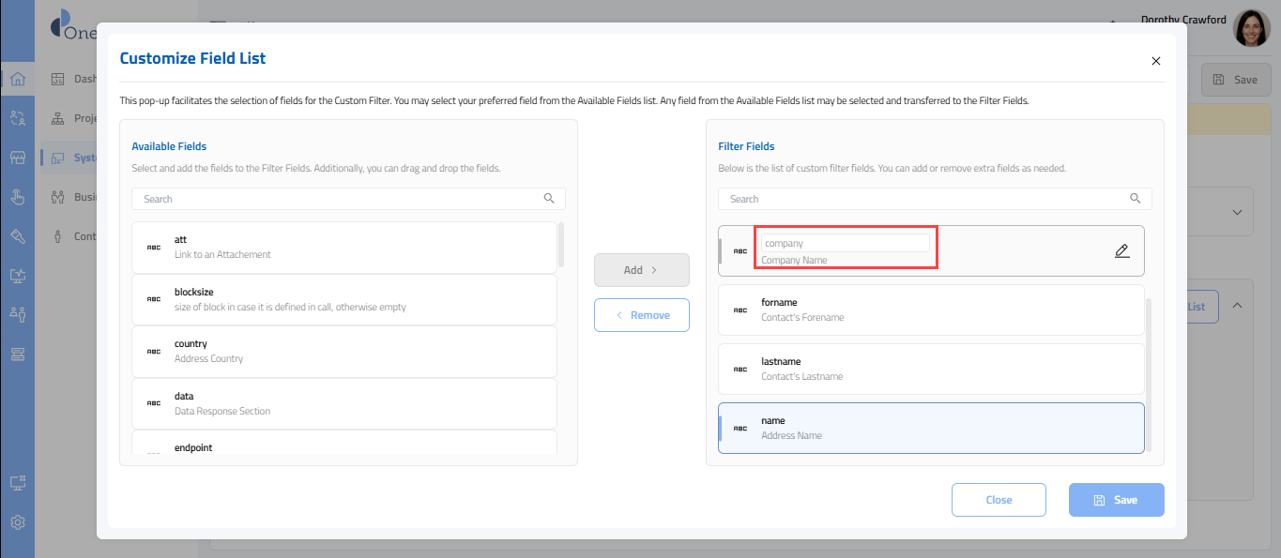The width and height of the screenshot is (1281, 558).
Task: Close the Customize Field List dialog with X
Action: point(1155,61)
